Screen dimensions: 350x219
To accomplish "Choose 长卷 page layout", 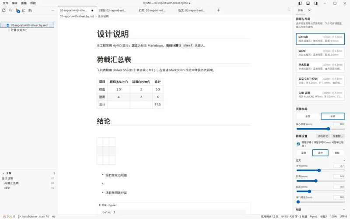I will point(332,116).
